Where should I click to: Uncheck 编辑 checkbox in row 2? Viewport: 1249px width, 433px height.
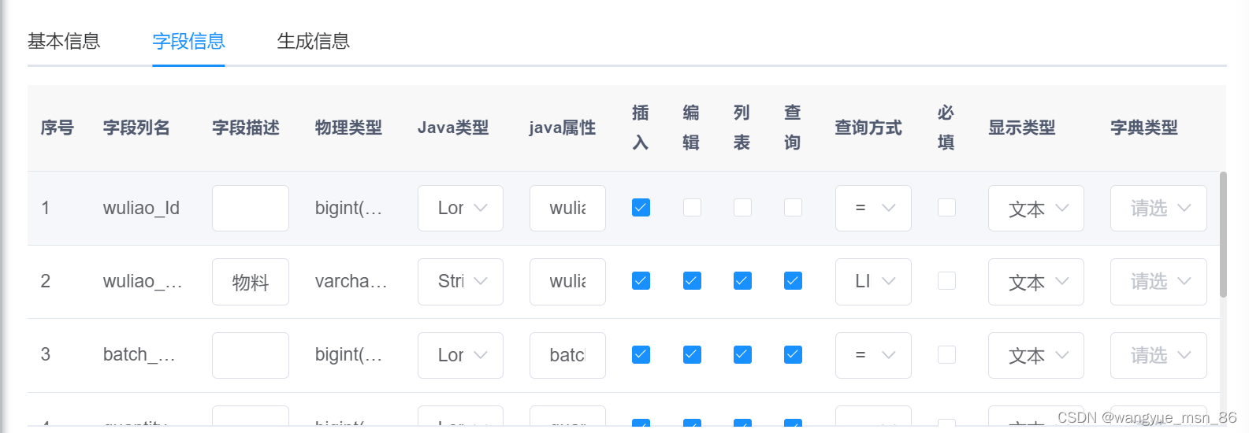(x=692, y=280)
